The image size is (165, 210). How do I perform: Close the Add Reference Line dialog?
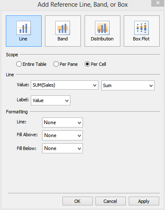[157, 3]
